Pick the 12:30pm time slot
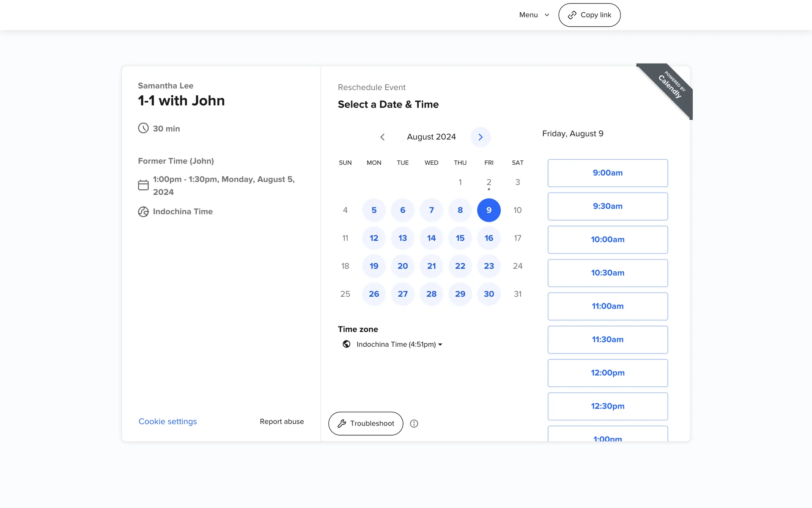Image resolution: width=812 pixels, height=508 pixels. click(x=607, y=406)
